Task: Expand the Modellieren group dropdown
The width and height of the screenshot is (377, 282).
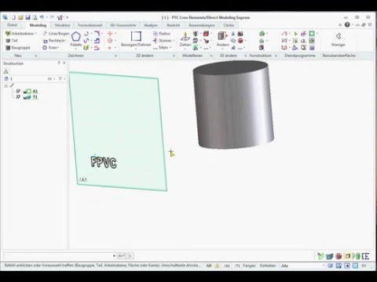Action: coord(211,56)
